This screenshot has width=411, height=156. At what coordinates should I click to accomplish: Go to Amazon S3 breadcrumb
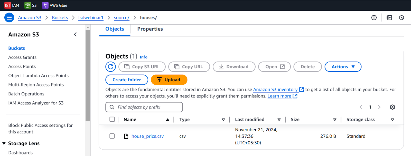(x=30, y=18)
